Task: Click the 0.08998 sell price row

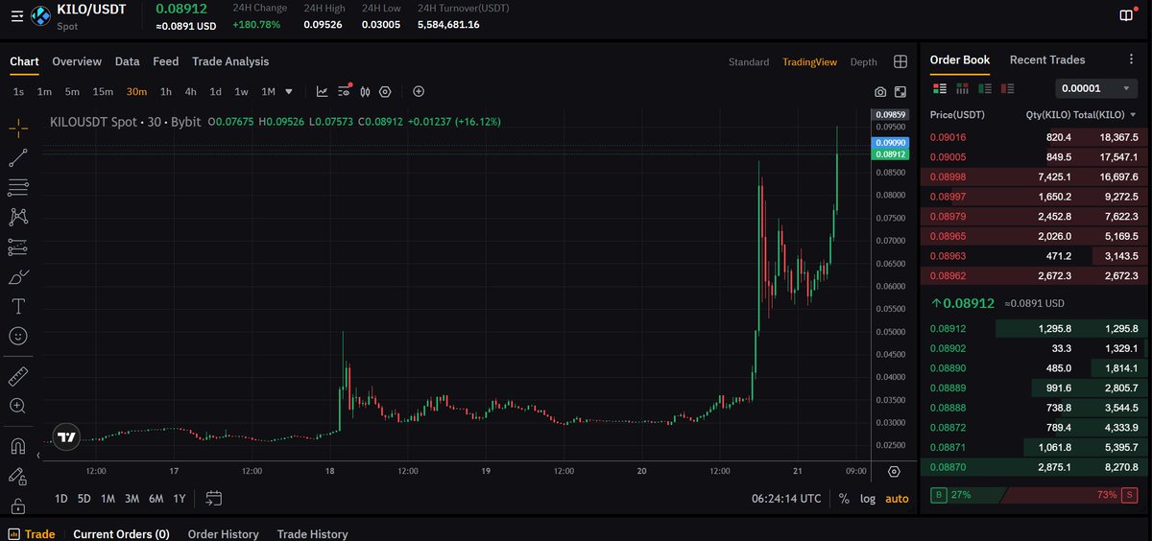Action: click(x=1034, y=176)
